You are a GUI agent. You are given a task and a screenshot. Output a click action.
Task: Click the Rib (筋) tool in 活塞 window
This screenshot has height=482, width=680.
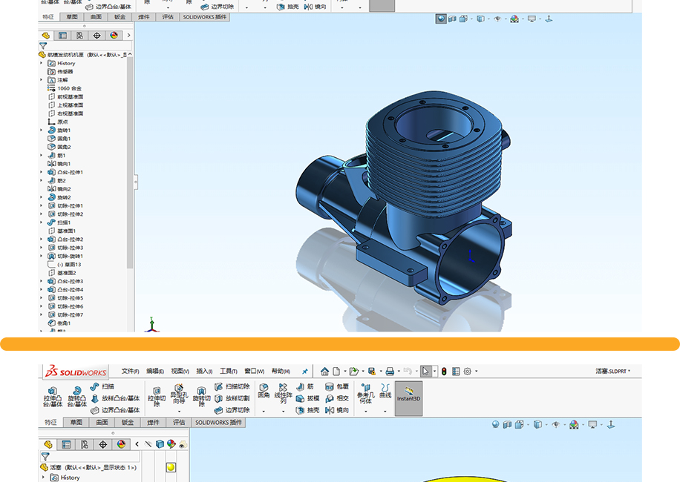point(305,386)
